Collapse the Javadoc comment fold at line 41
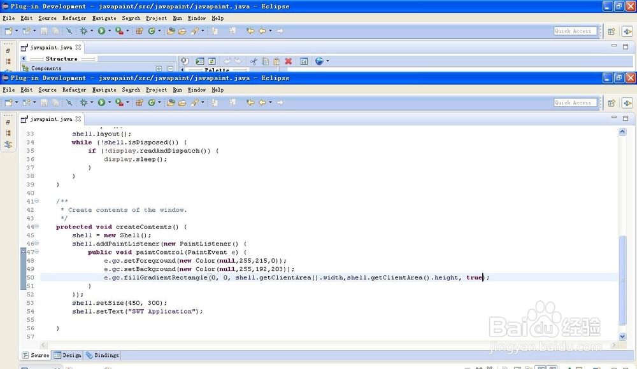The image size is (637, 369). (36, 200)
